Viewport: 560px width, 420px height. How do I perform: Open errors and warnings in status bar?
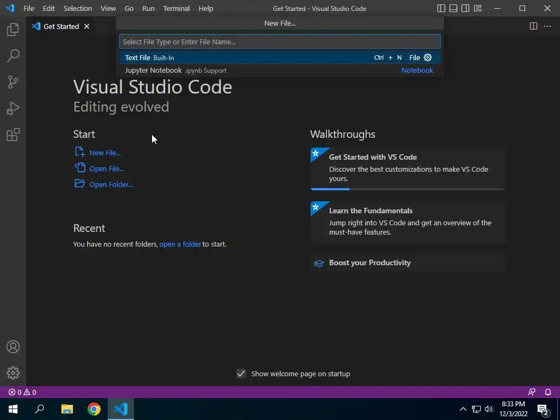pos(22,392)
